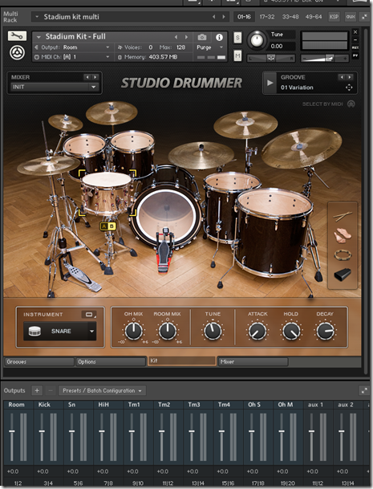The image size is (373, 489).
Task: Switch to the Mixer tab
Action: [x=253, y=362]
